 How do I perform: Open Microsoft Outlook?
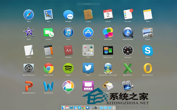[148, 68]
